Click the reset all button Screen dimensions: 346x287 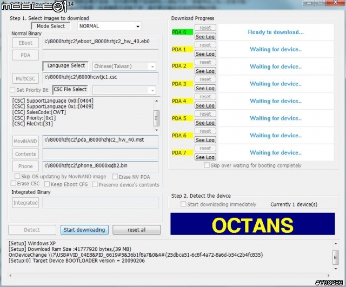click(136, 230)
